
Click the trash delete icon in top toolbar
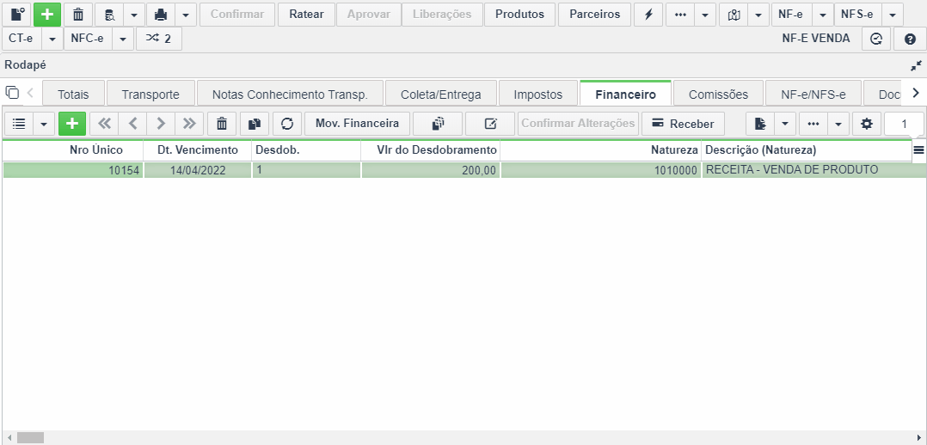point(78,15)
